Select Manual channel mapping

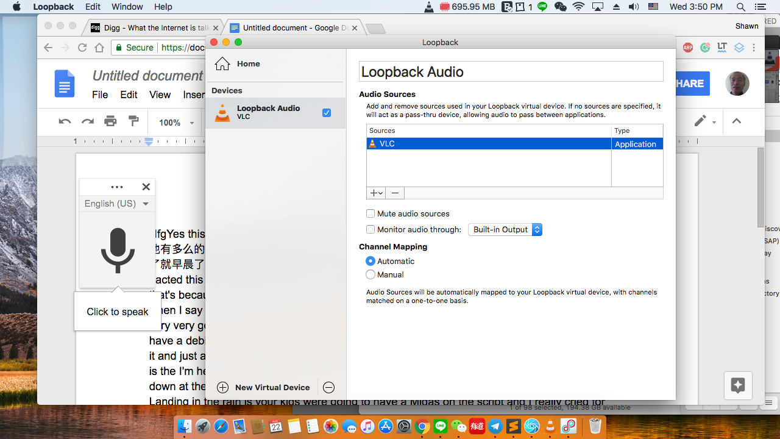pos(370,274)
